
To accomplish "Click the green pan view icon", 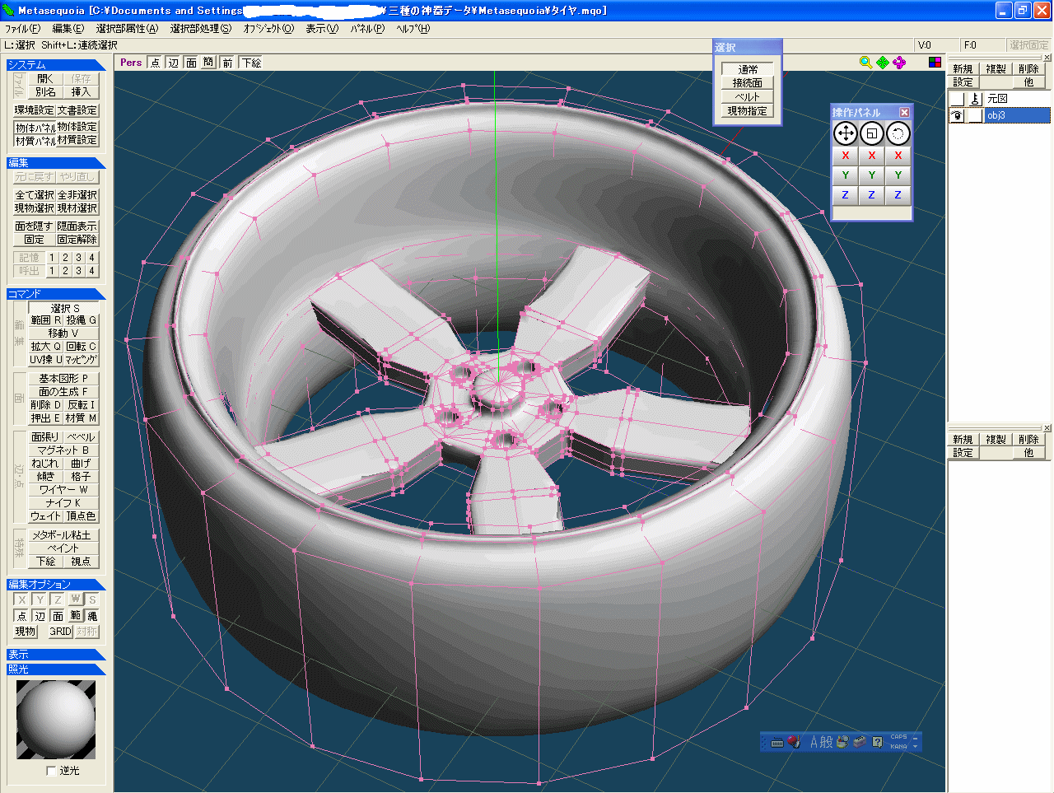I will 883,63.
